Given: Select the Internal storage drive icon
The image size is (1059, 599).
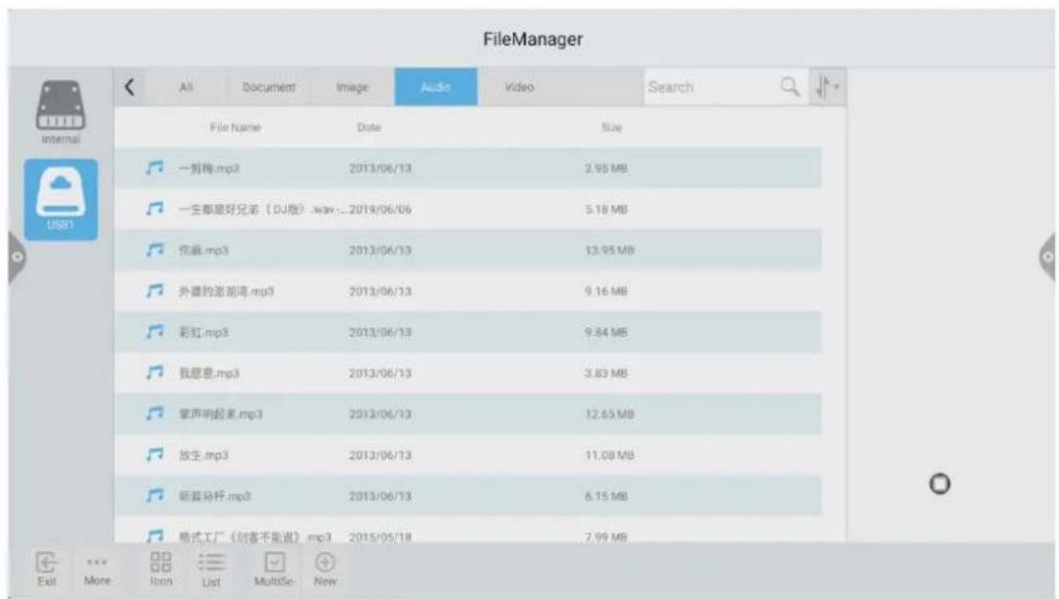Looking at the screenshot, I should pos(61,112).
